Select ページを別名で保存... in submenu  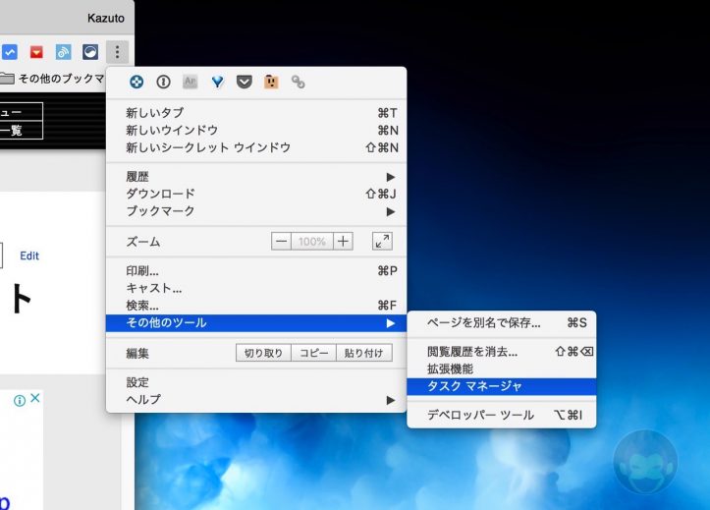tap(502, 323)
